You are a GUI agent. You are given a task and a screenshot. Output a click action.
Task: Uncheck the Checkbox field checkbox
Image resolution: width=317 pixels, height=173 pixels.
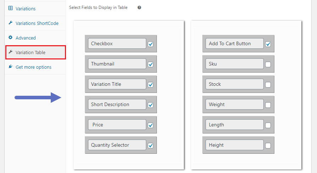pyautogui.click(x=151, y=44)
